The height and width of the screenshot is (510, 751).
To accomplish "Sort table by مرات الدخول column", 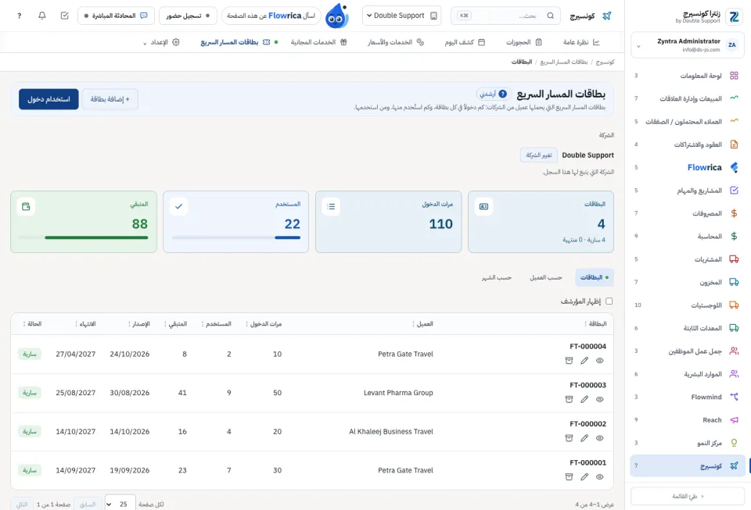I will tap(264, 323).
